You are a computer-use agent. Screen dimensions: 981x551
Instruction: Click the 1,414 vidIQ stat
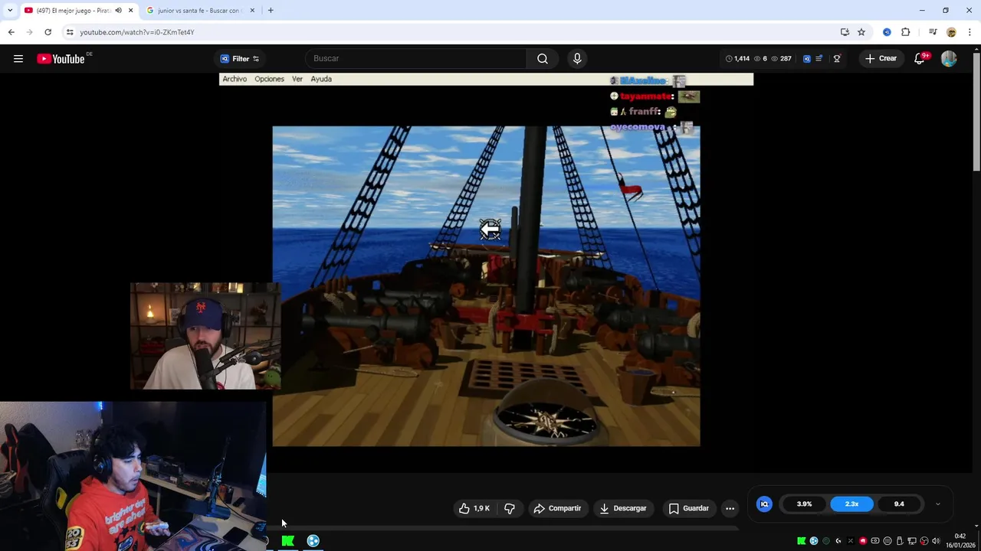pyautogui.click(x=737, y=58)
